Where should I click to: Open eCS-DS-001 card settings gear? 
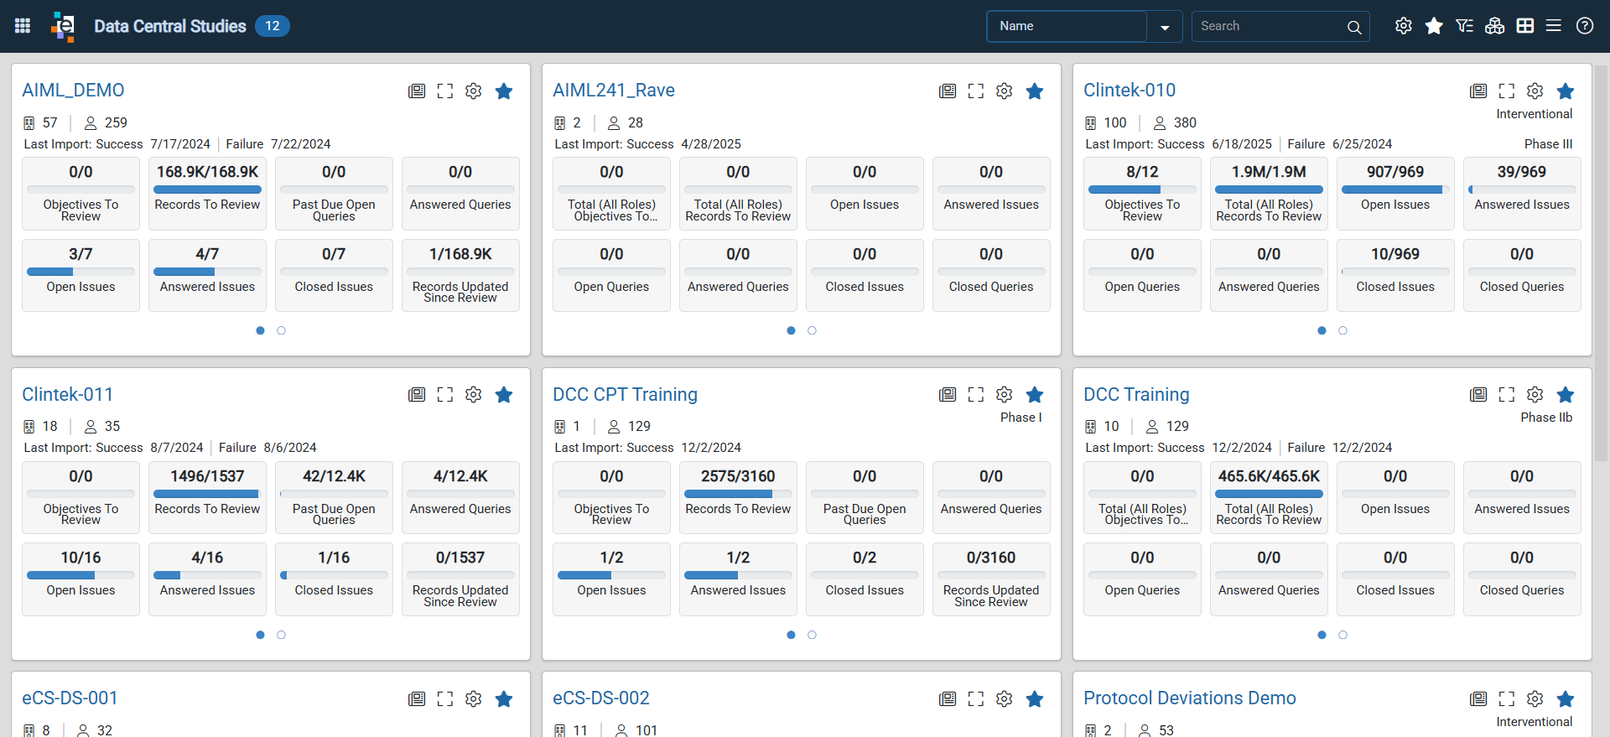pyautogui.click(x=474, y=698)
